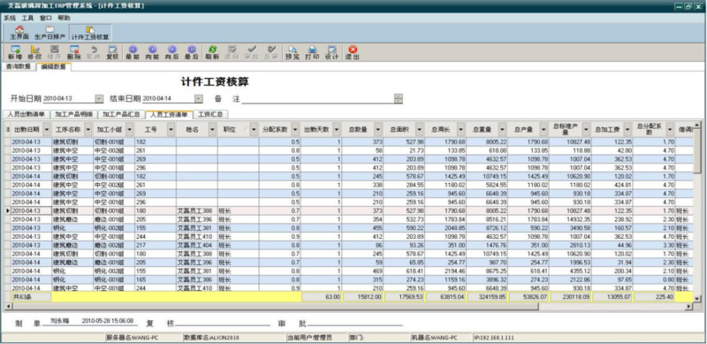Image resolution: width=707 pixels, height=344 pixels.
Task: Click the 新增 (add new) toolbar icon
Action: click(x=15, y=52)
